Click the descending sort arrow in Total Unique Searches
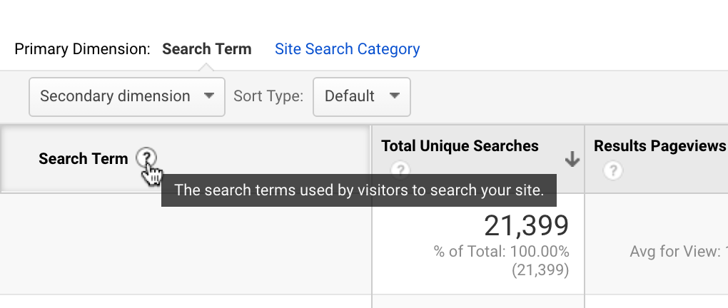Screen dimensions: 728x308 coord(572,160)
